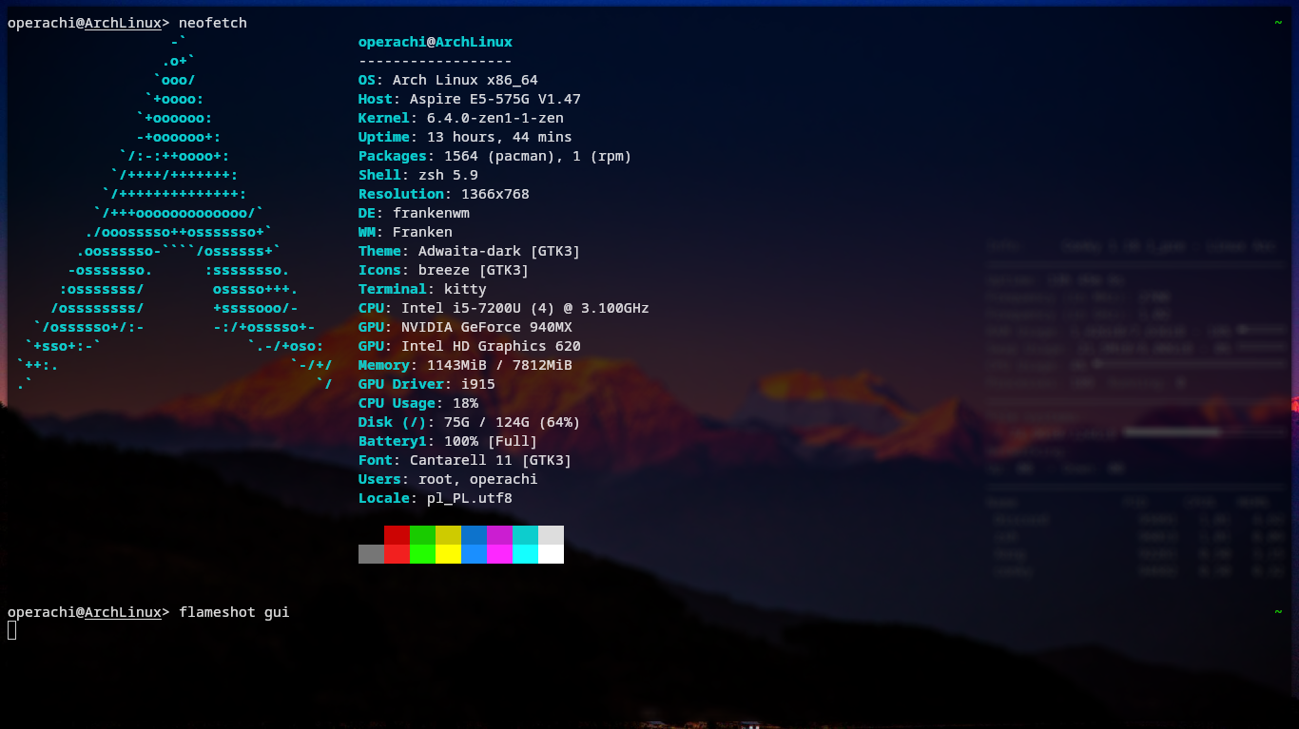1299x729 pixels.
Task: Click the bright cyan palette block
Action: (x=525, y=554)
